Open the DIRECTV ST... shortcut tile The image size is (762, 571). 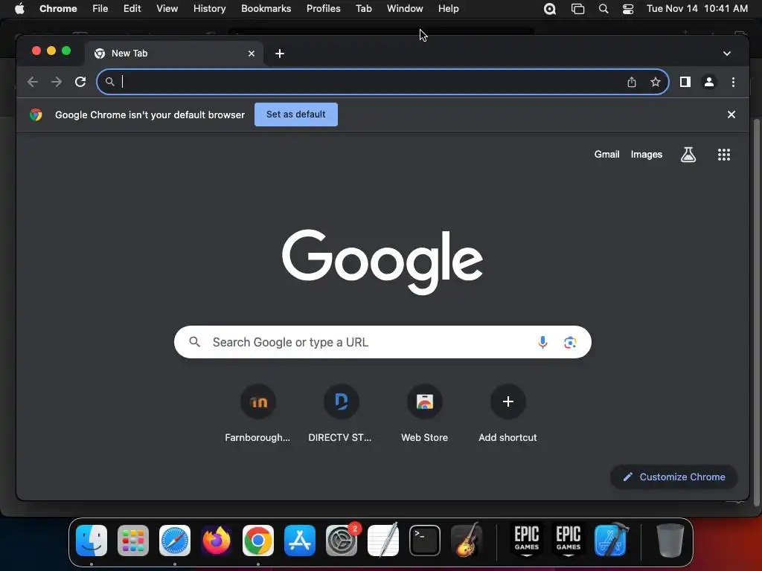(341, 413)
